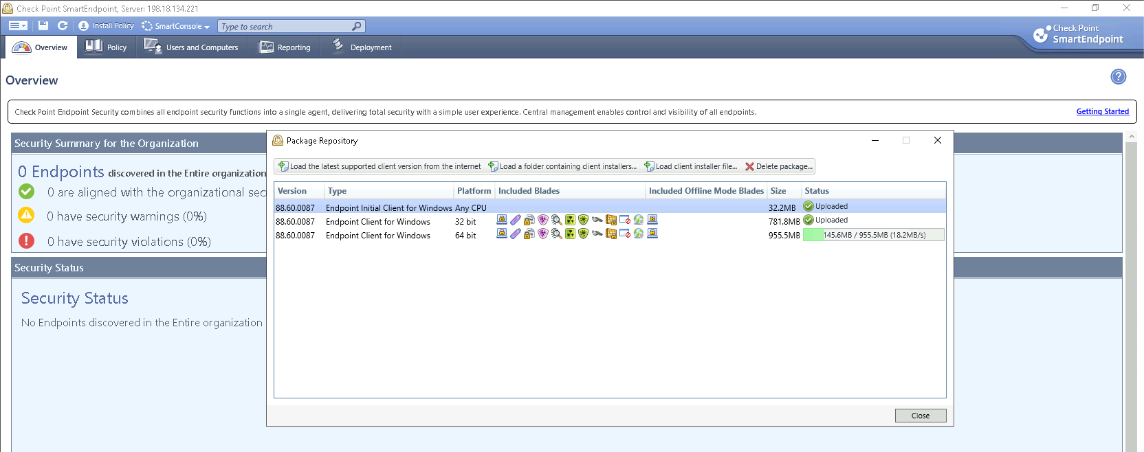This screenshot has height=452, width=1144.
Task: Click Delete package button
Action: pyautogui.click(x=779, y=166)
